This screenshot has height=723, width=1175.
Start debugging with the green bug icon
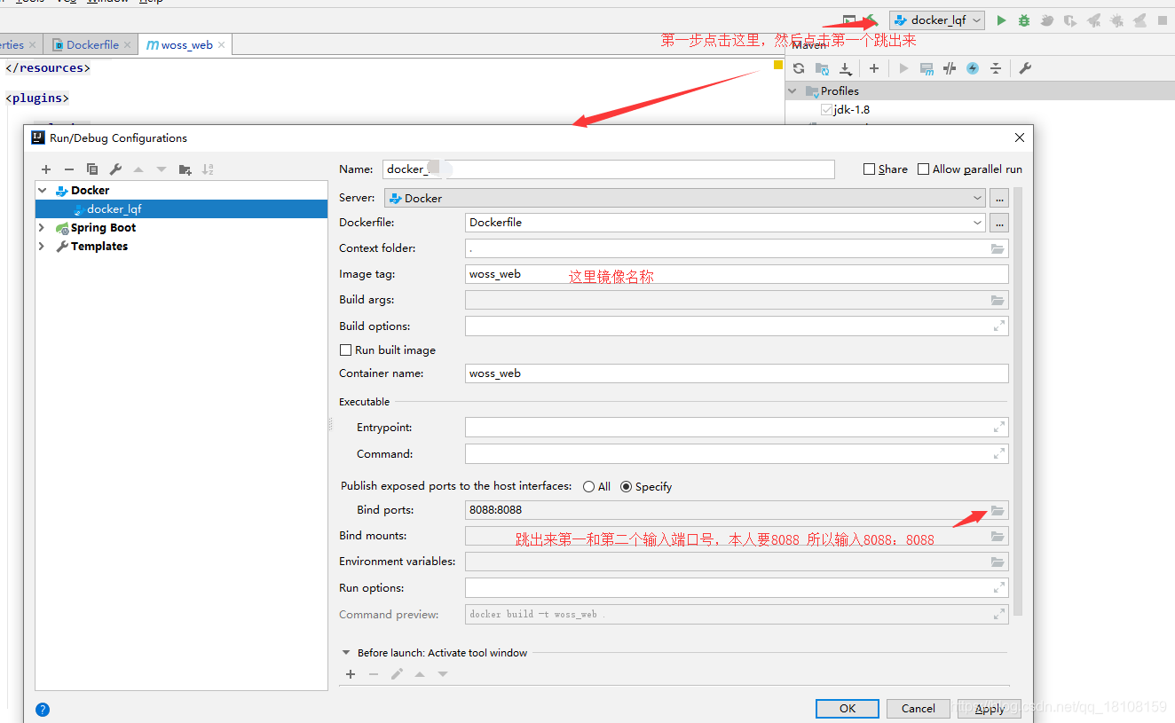coord(1024,20)
